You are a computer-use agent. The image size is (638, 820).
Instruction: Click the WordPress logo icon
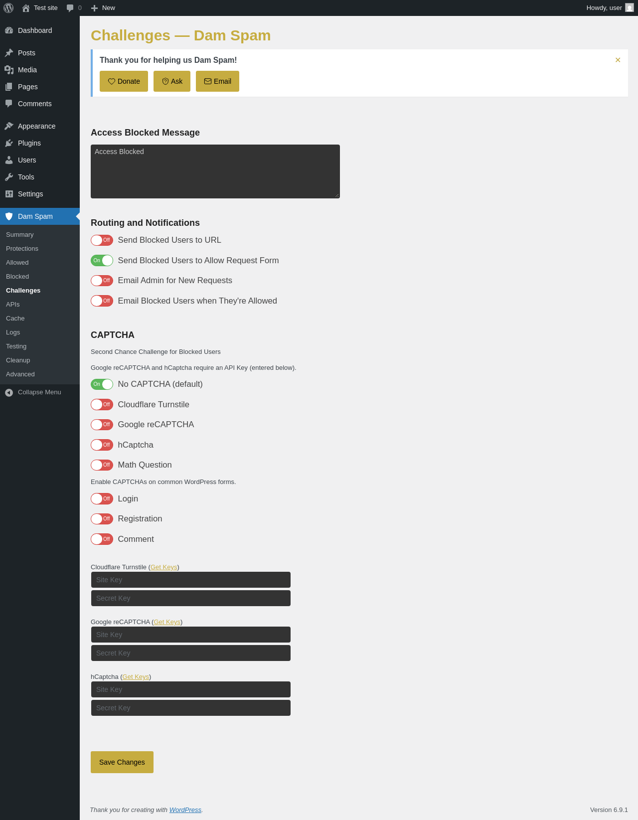(8, 8)
